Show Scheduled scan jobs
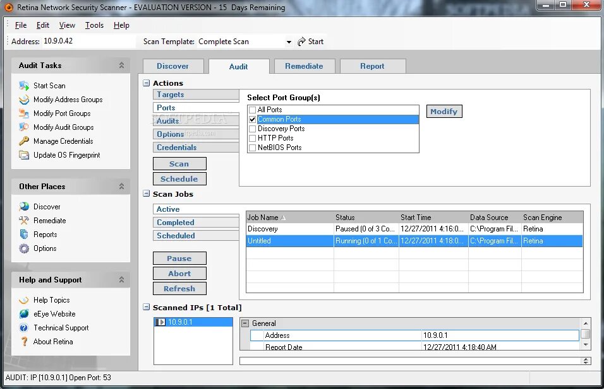This screenshot has height=389, width=604. coord(196,236)
